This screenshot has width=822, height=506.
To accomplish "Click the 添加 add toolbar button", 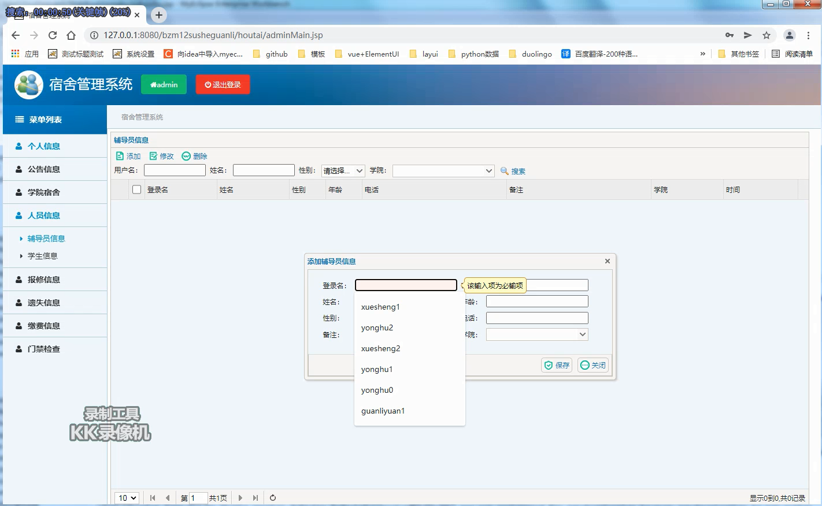I will tap(128, 156).
